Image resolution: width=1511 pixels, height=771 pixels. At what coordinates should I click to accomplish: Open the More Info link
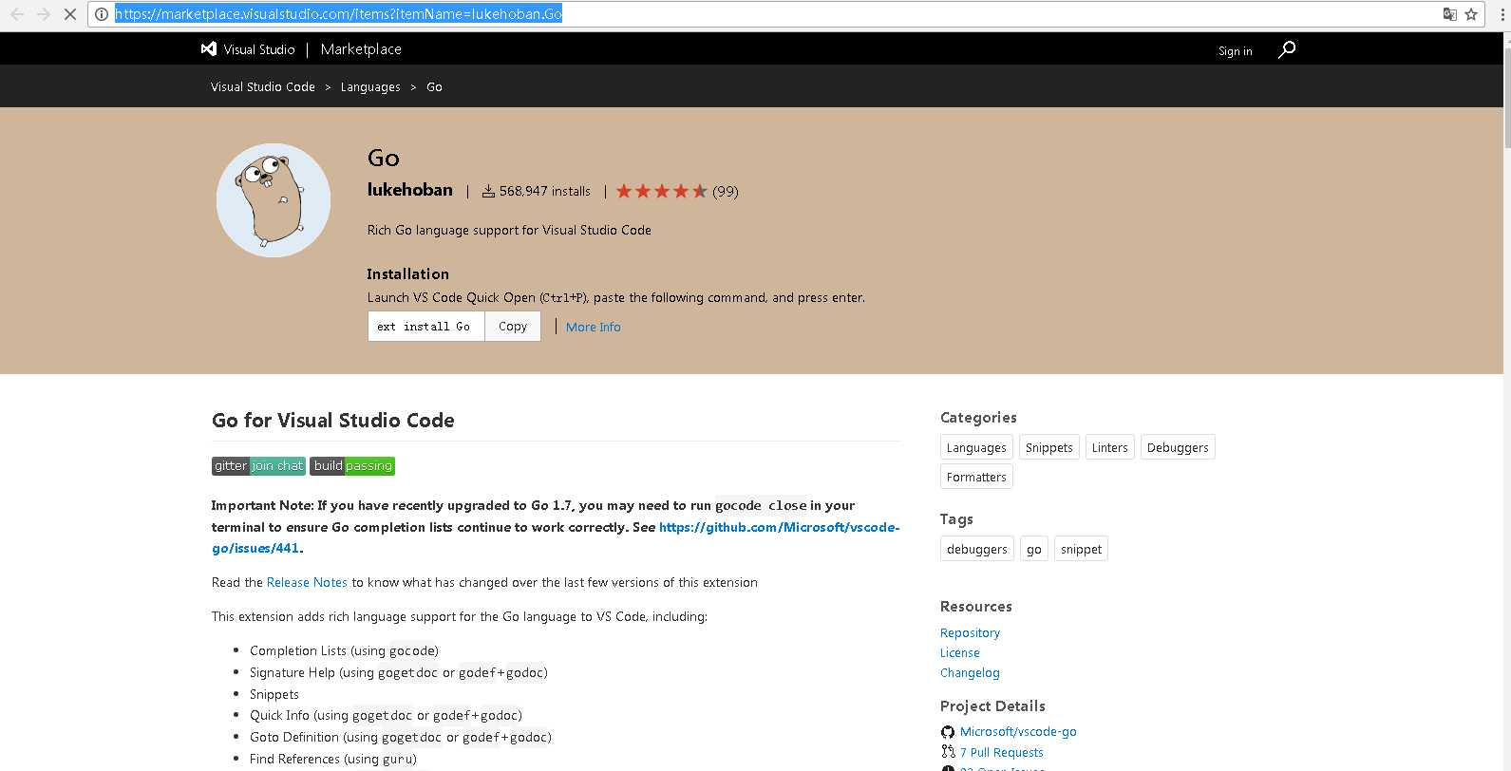pyautogui.click(x=593, y=327)
